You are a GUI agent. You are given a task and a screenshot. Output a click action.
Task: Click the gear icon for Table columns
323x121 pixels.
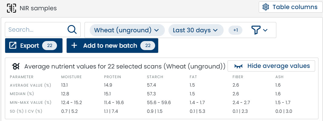[266, 7]
